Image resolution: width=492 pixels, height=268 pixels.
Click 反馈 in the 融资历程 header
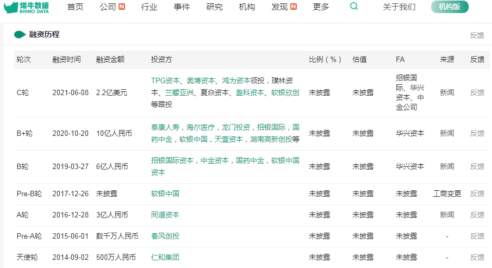477,35
